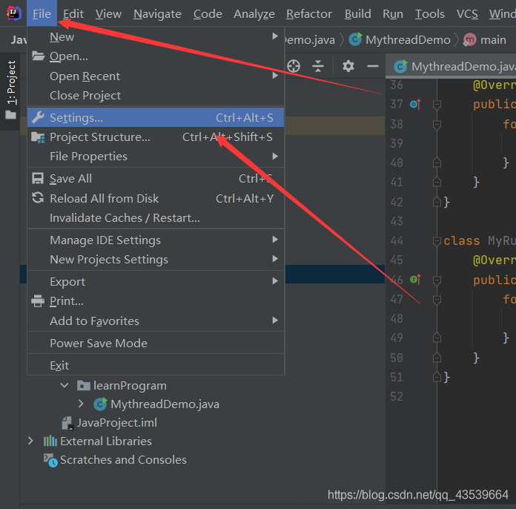Select the MythreadDemo.java editor tab
Screen dimensions: 516x509
451,67
